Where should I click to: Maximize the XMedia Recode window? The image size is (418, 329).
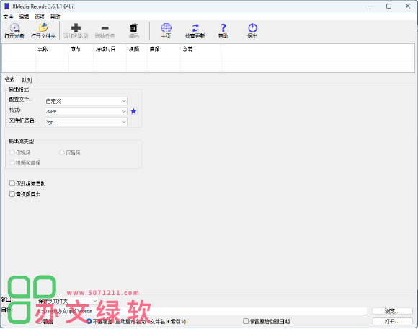389,6
